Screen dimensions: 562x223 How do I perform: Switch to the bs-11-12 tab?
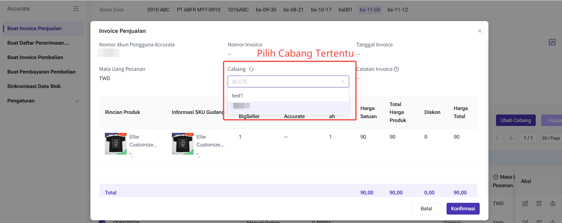[x=397, y=10]
